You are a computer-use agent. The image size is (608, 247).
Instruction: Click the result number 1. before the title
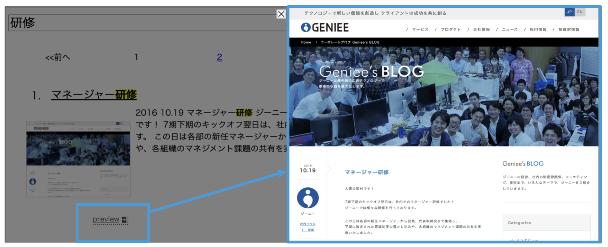pyautogui.click(x=36, y=95)
